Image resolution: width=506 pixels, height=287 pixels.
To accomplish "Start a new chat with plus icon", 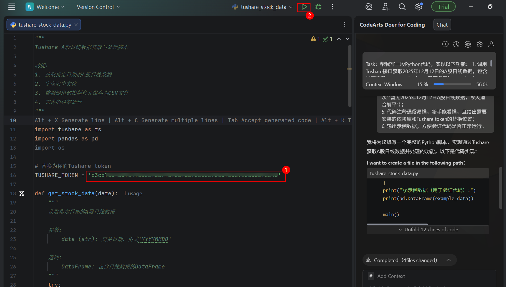I will (445, 44).
